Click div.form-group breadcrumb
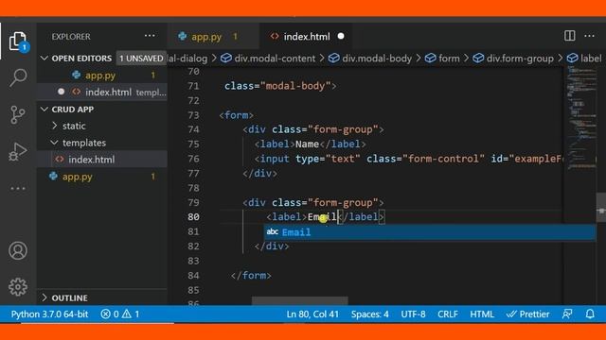Viewport: 606px width, 340px height. [513, 59]
